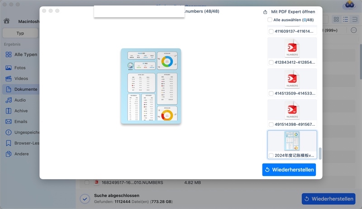Switch to list view in main window
362x209 pixels.
coord(345,19)
